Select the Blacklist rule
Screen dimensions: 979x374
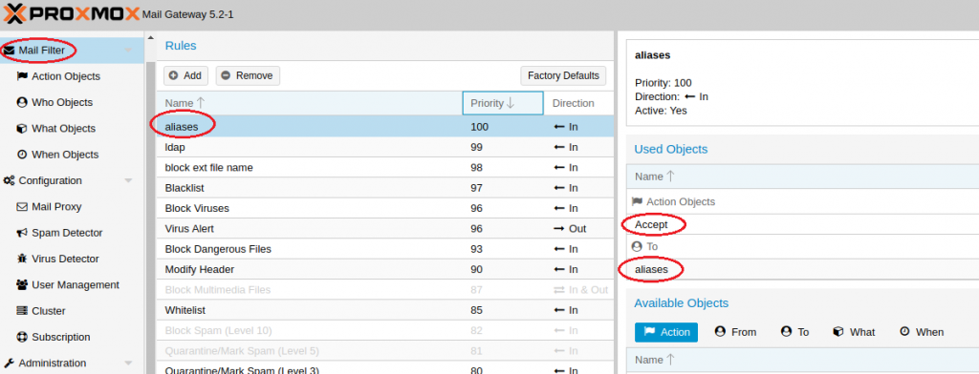tap(385, 188)
